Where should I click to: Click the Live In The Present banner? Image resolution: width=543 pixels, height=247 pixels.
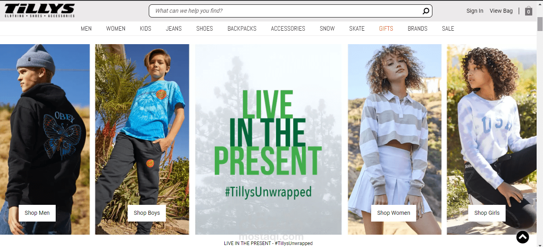[x=269, y=139]
